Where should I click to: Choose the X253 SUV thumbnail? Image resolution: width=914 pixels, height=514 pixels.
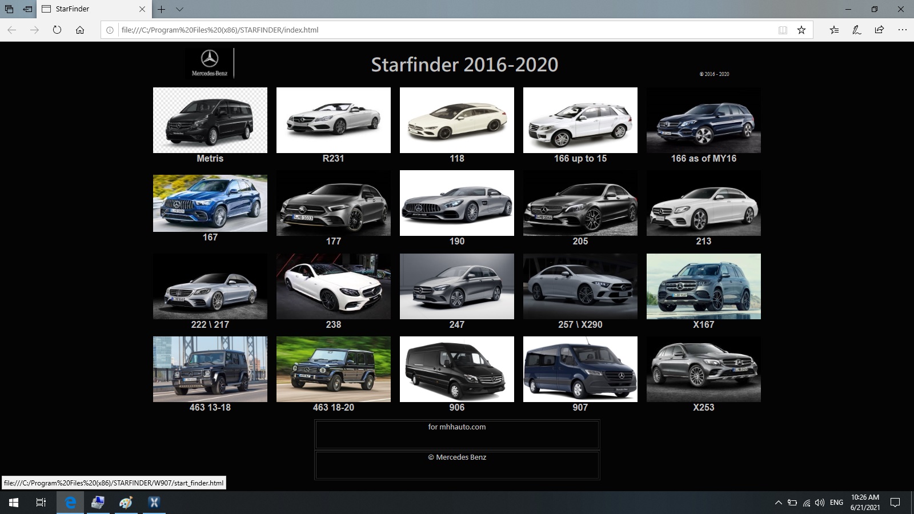704,369
